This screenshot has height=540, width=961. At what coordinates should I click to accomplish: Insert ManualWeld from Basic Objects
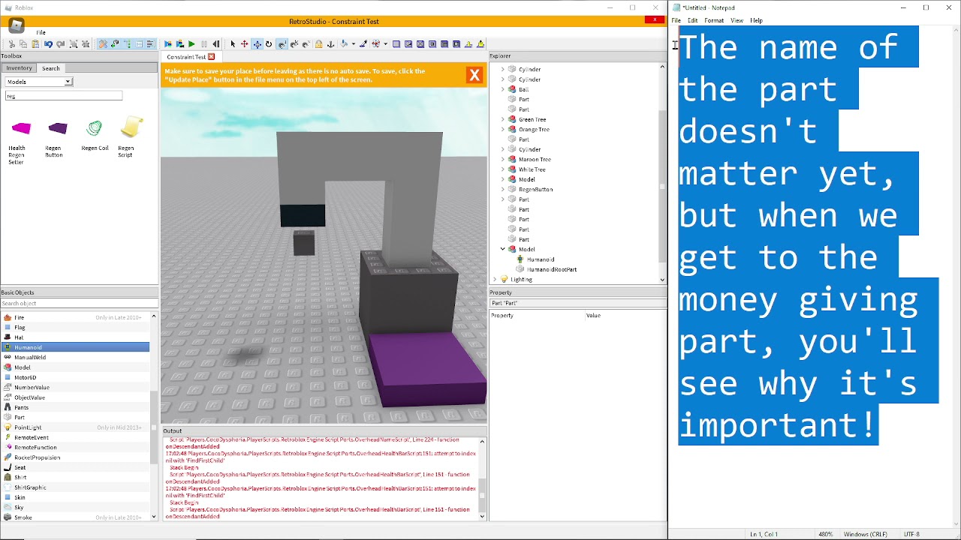coord(75,357)
